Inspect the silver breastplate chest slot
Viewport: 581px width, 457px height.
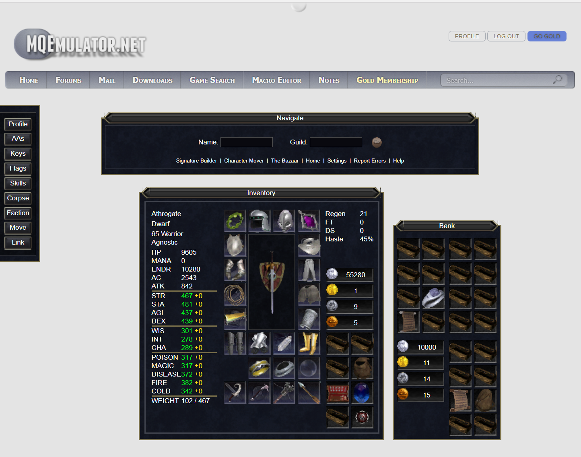(235, 245)
